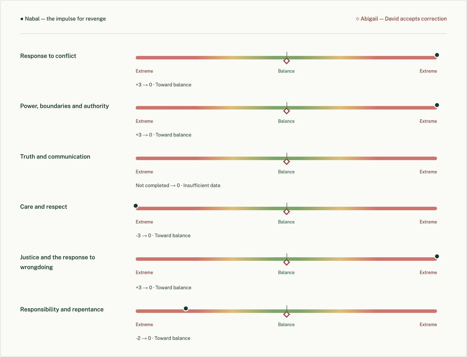
Task: Click "-3 → 0 · Toward balance" text
Action: [x=163, y=236]
